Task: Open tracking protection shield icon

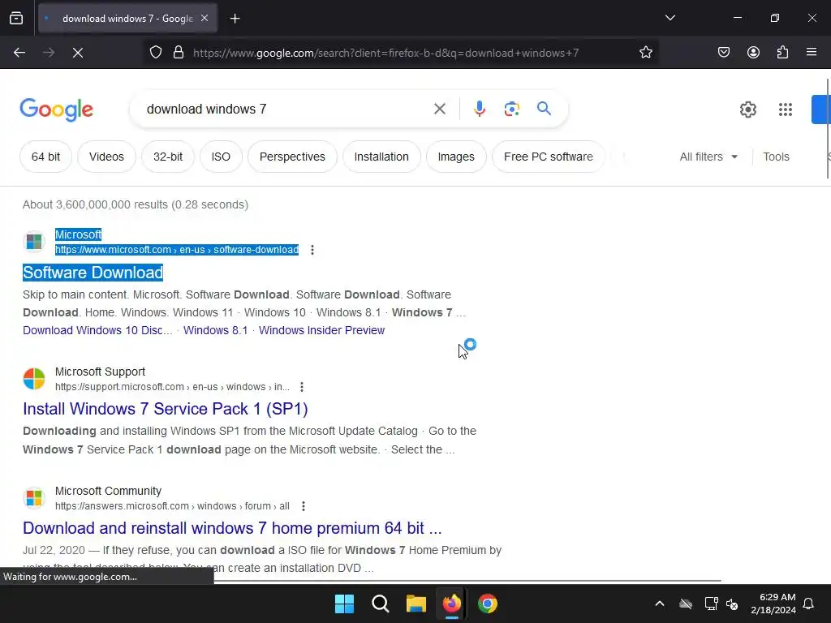Action: pos(155,53)
